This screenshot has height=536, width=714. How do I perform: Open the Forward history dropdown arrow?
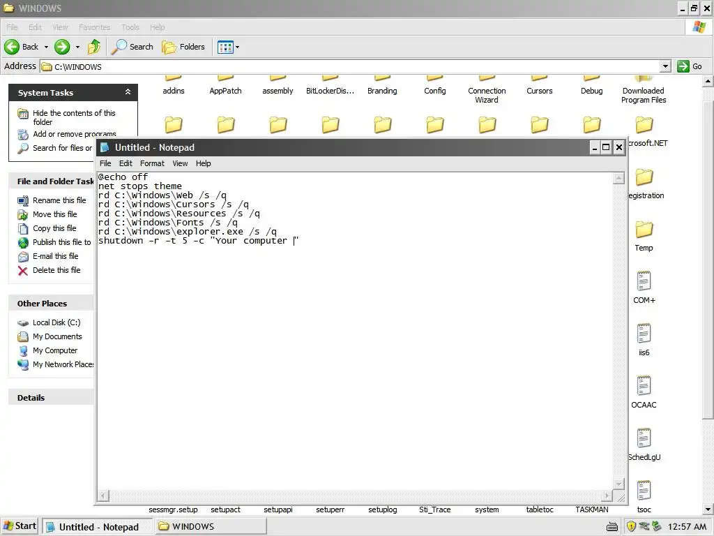77,47
